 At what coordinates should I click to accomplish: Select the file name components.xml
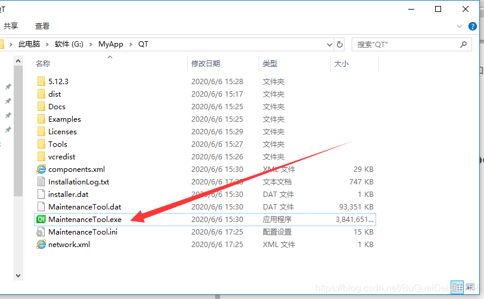click(x=76, y=169)
